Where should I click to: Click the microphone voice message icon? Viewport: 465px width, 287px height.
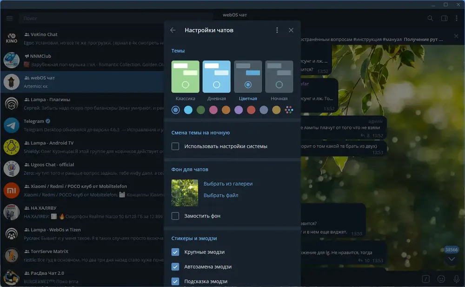coord(457,279)
